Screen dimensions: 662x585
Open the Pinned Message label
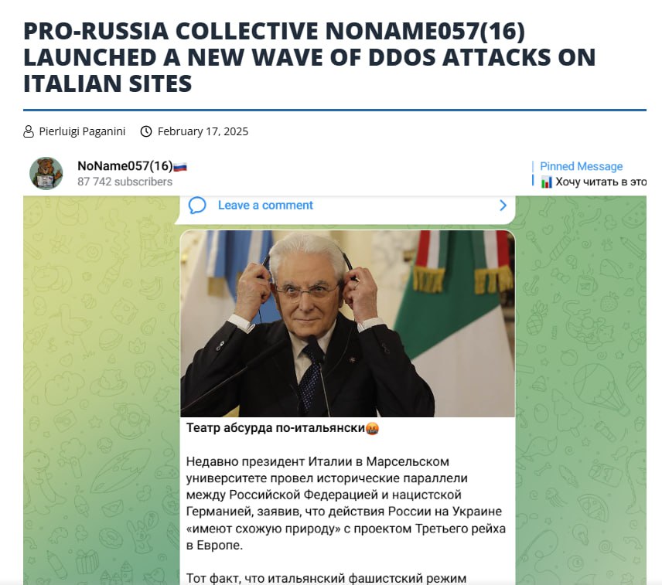click(581, 166)
